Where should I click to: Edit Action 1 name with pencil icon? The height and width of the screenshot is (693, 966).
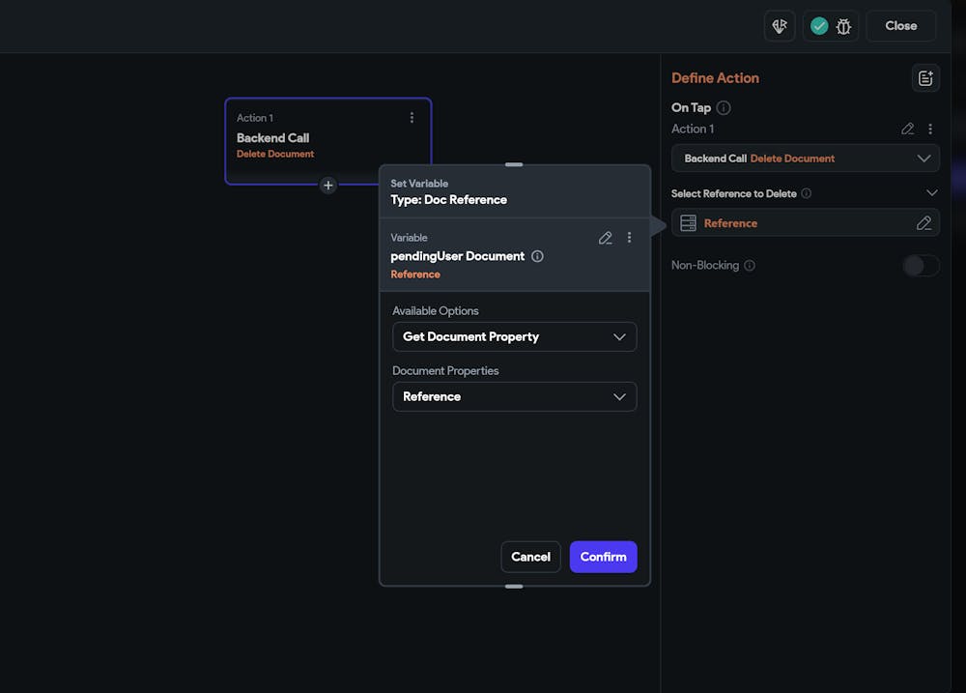click(907, 129)
